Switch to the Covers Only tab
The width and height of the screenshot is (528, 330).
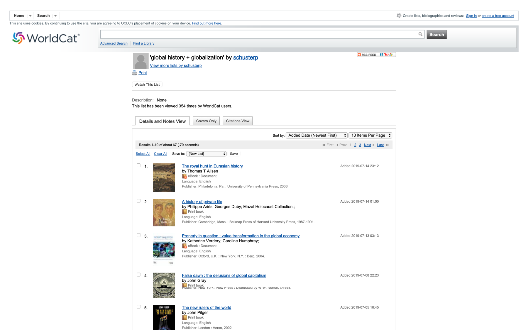coord(206,121)
